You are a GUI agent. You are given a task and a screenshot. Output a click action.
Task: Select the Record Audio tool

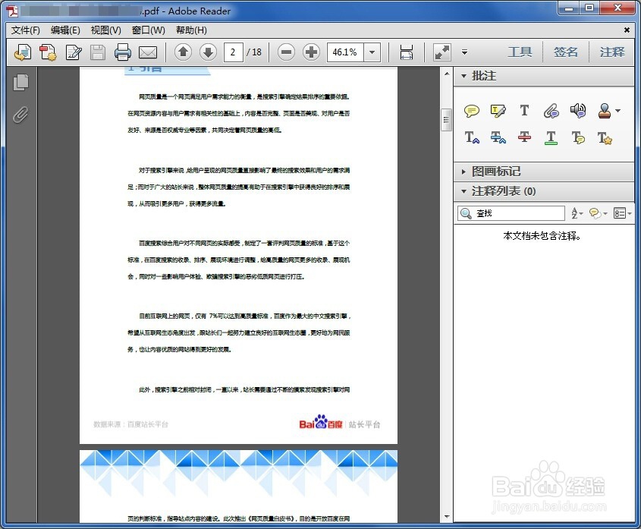pyautogui.click(x=578, y=111)
